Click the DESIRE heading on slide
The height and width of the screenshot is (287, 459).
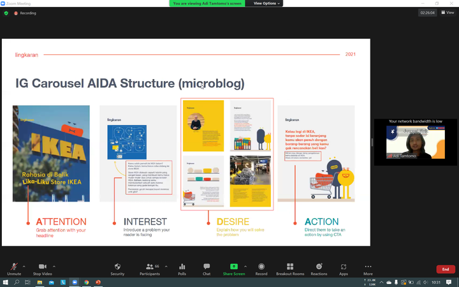233,221
